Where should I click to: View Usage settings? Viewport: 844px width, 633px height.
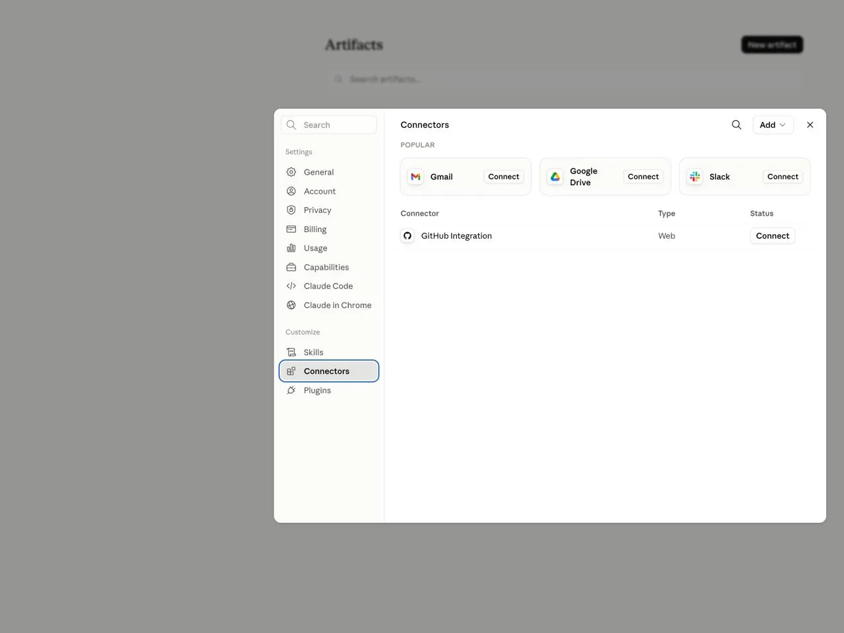click(x=329, y=248)
